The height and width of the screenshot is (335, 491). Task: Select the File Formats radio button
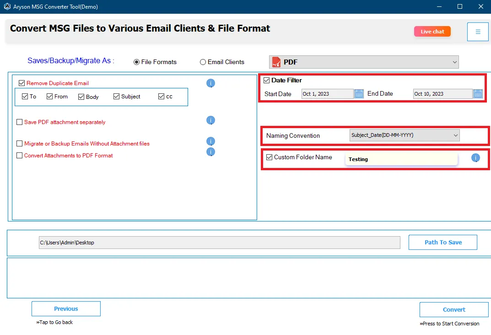coord(136,62)
